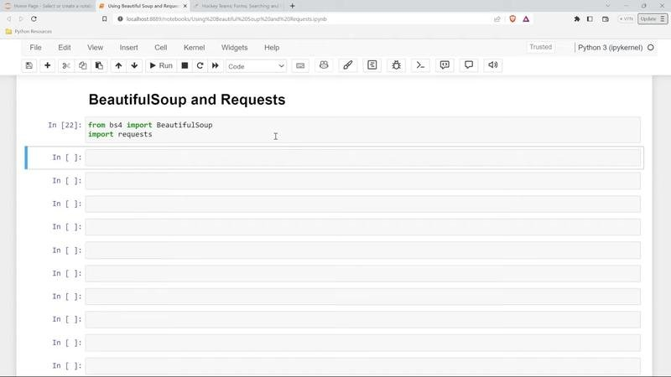Click the text box toolbar icon
The width and height of the screenshot is (671, 377).
(372, 65)
